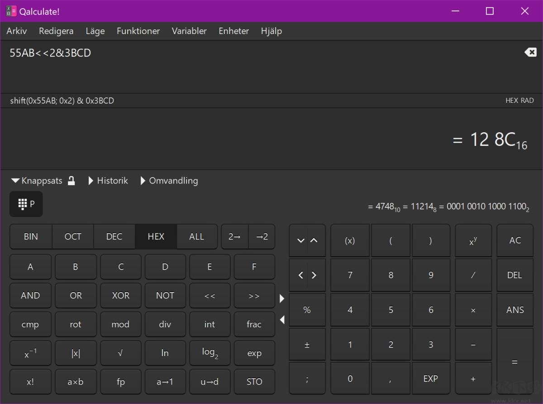Image resolution: width=543 pixels, height=404 pixels.
Task: Toggle the OCT number base
Action: pyautogui.click(x=73, y=236)
